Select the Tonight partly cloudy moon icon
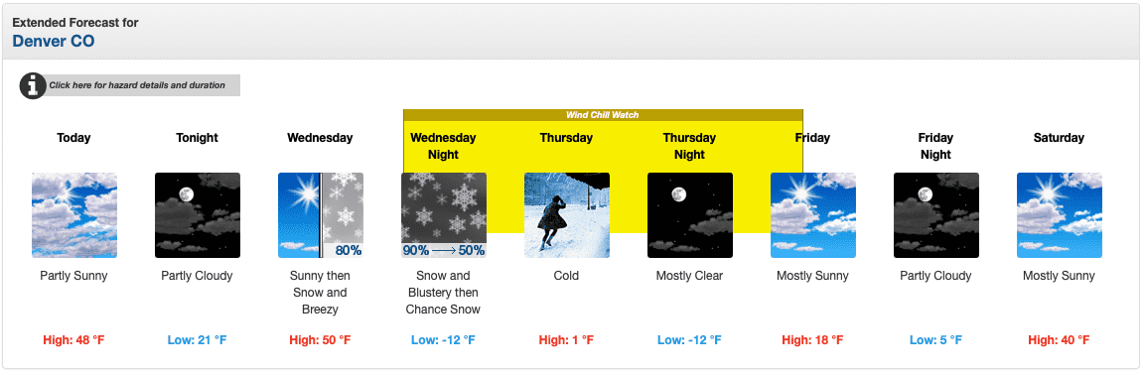Screen dimensions: 1145x375 click(x=198, y=215)
